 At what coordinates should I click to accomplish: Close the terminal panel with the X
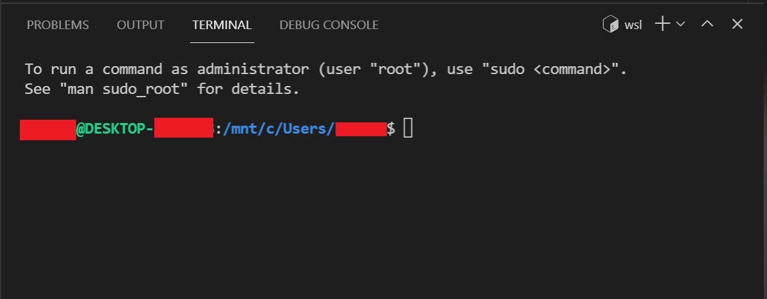tap(737, 24)
